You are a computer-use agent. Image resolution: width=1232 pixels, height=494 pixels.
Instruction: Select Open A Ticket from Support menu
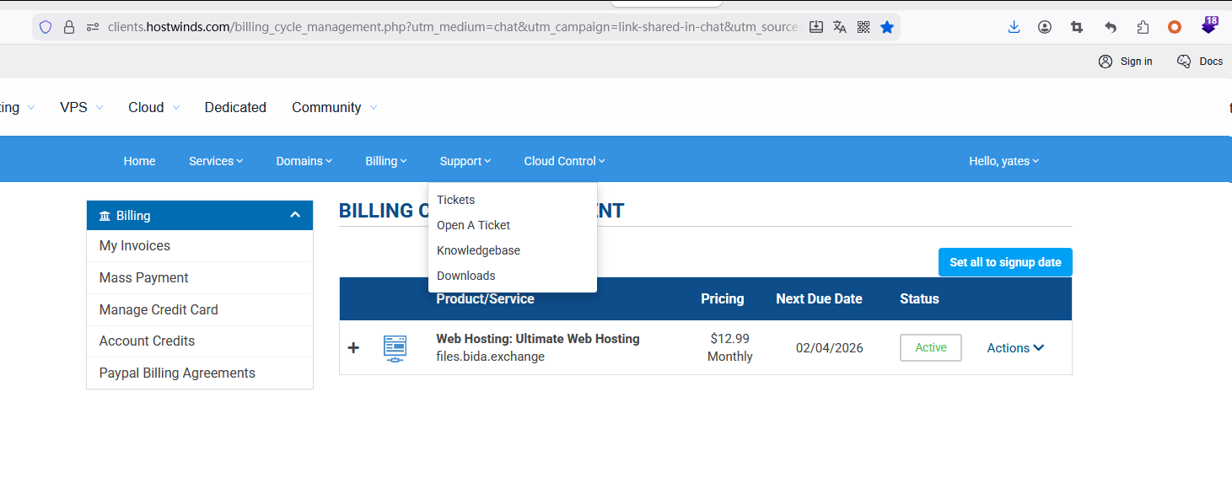click(x=473, y=225)
